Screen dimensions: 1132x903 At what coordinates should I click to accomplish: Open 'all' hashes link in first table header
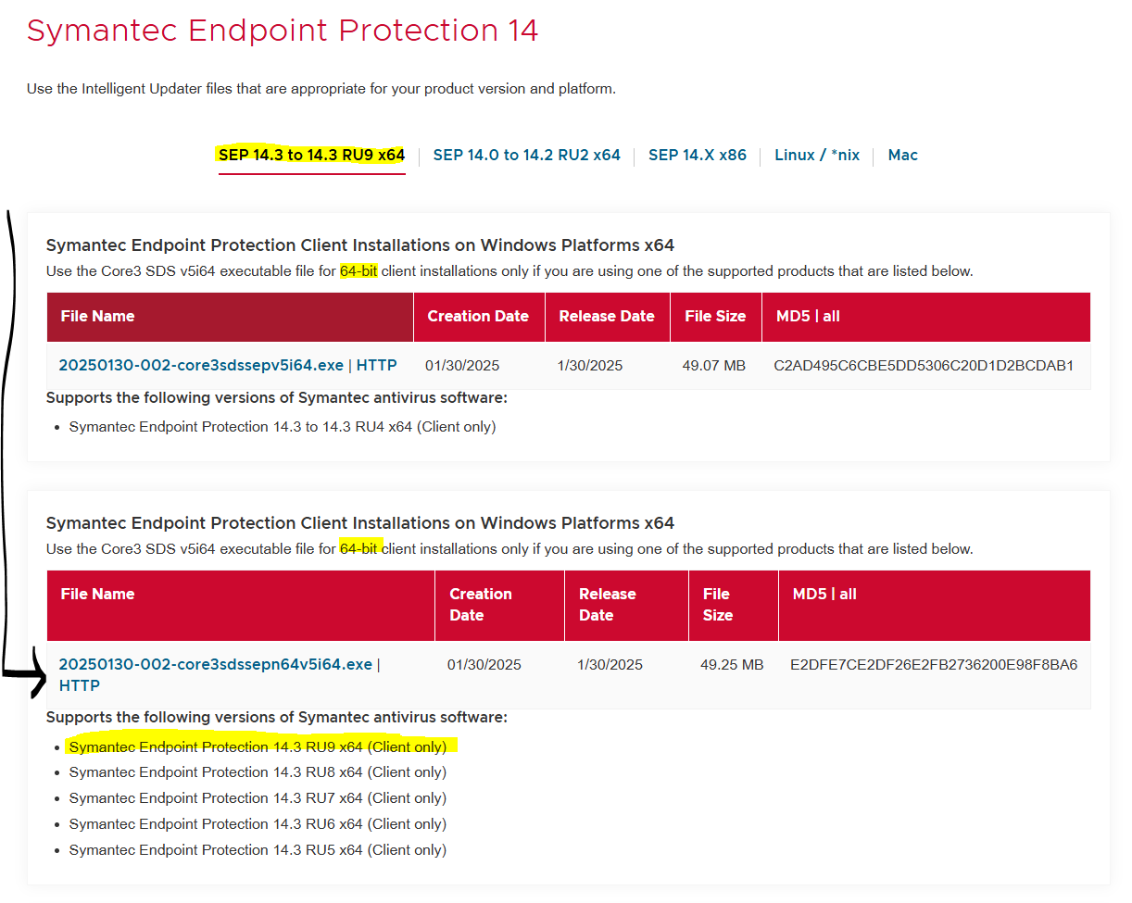pyautogui.click(x=831, y=316)
